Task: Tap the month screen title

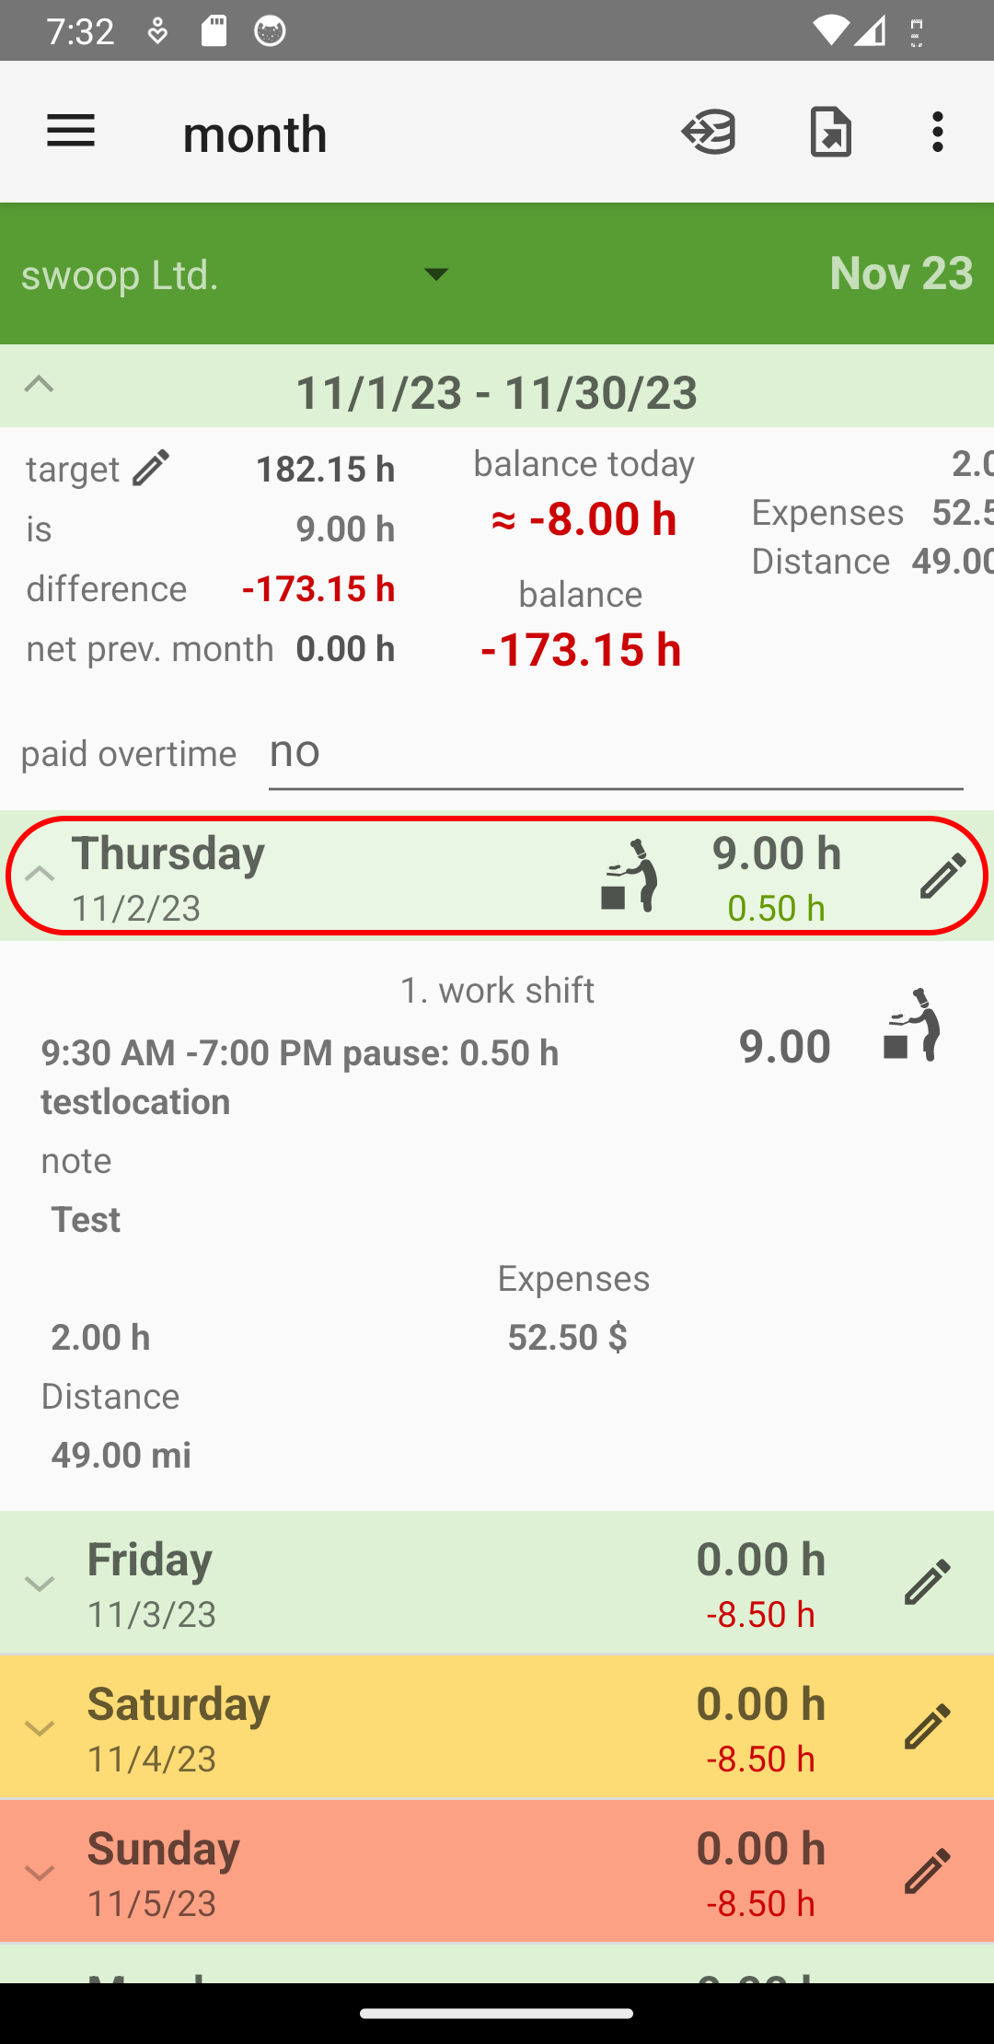Action: [255, 134]
